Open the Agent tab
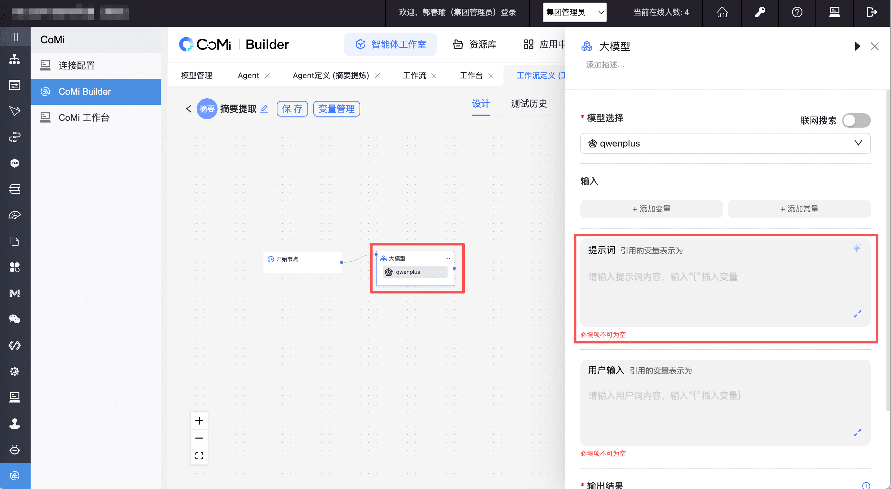Screen dimensions: 891x489 pyautogui.click(x=248, y=76)
